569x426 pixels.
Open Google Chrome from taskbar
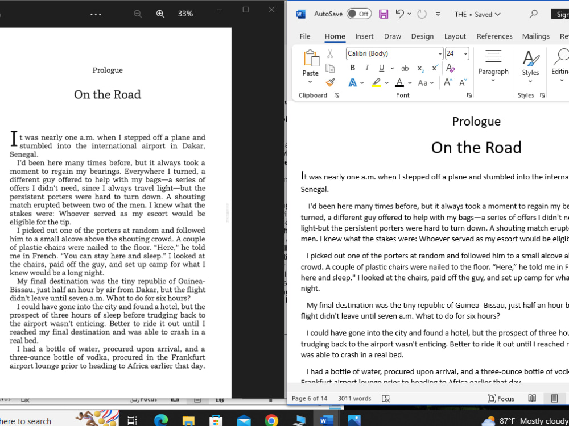271,420
